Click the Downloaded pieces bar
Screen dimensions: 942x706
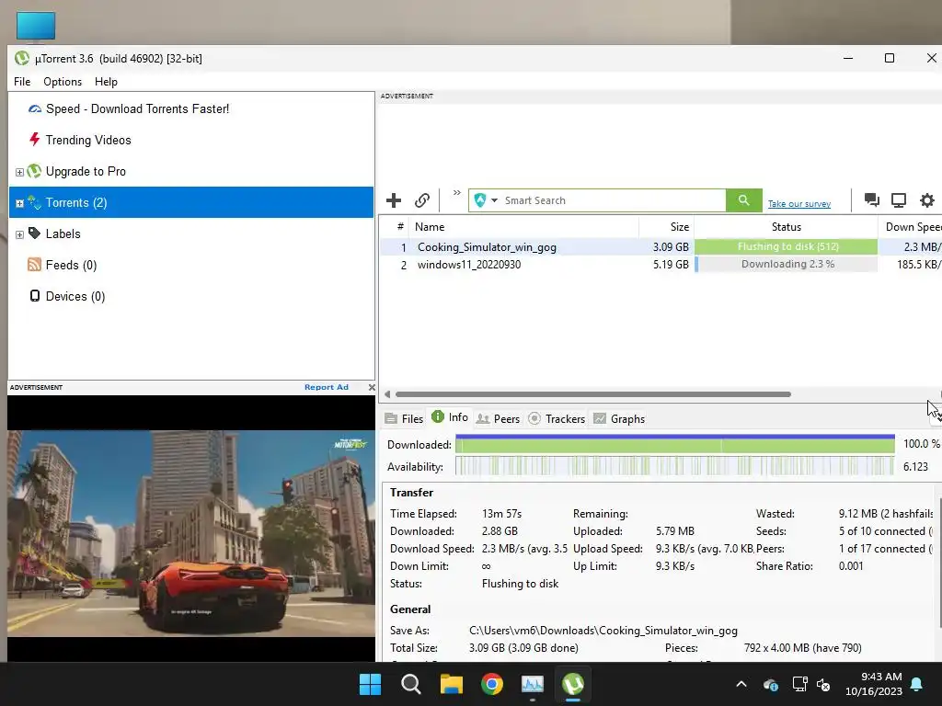[x=675, y=444]
